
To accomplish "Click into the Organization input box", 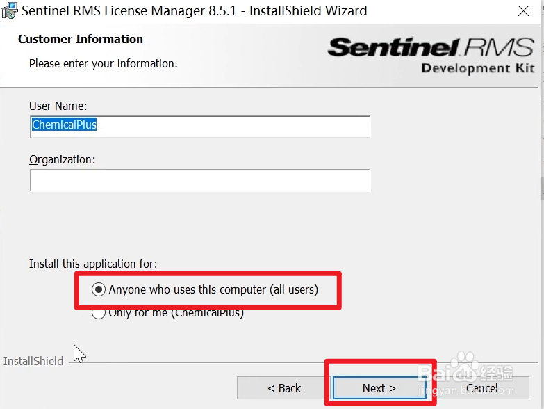I will click(x=200, y=180).
